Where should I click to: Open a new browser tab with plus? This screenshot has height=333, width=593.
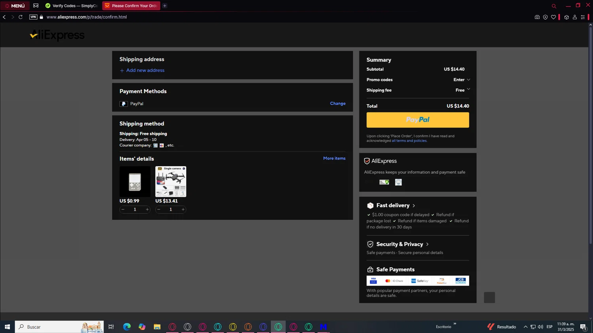(x=165, y=6)
